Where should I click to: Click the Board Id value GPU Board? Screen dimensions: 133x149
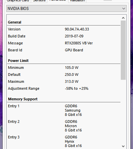(74, 50)
